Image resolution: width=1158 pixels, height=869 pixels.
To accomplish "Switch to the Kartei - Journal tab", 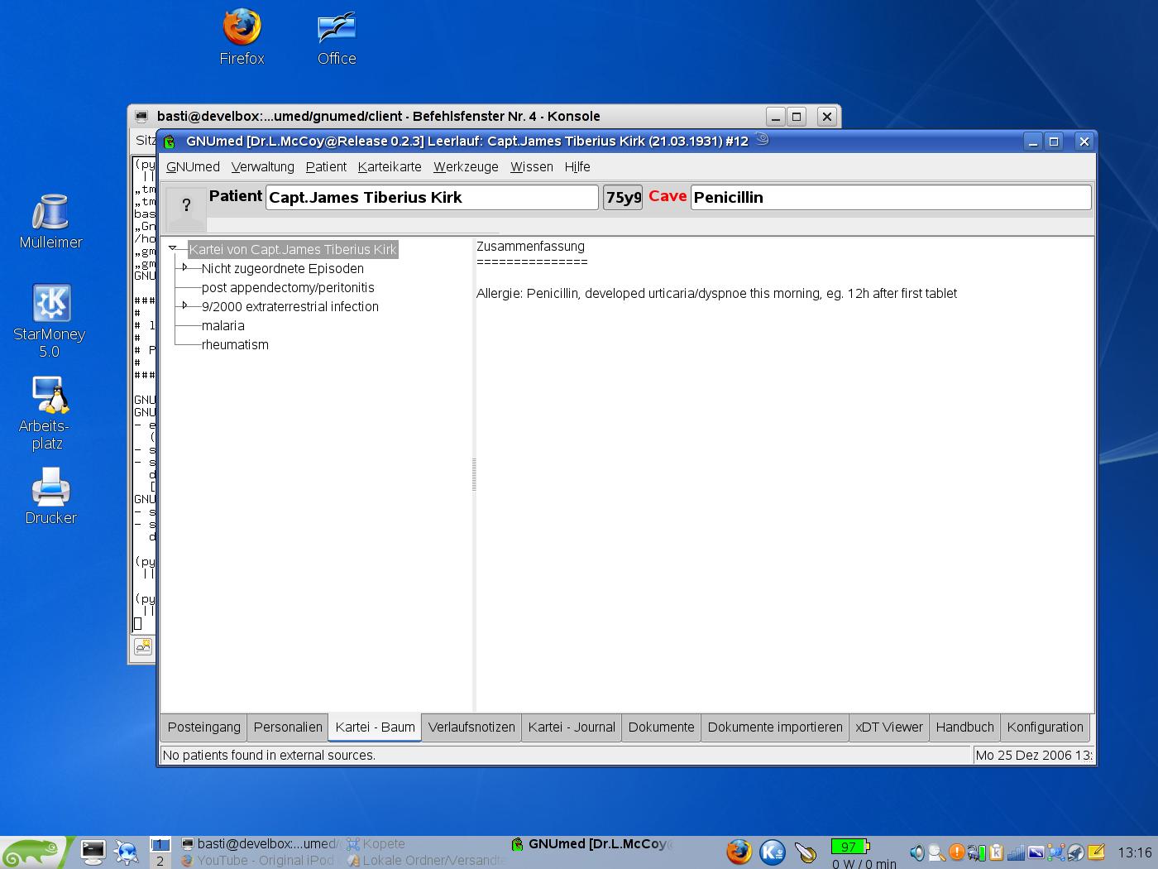I will (572, 727).
